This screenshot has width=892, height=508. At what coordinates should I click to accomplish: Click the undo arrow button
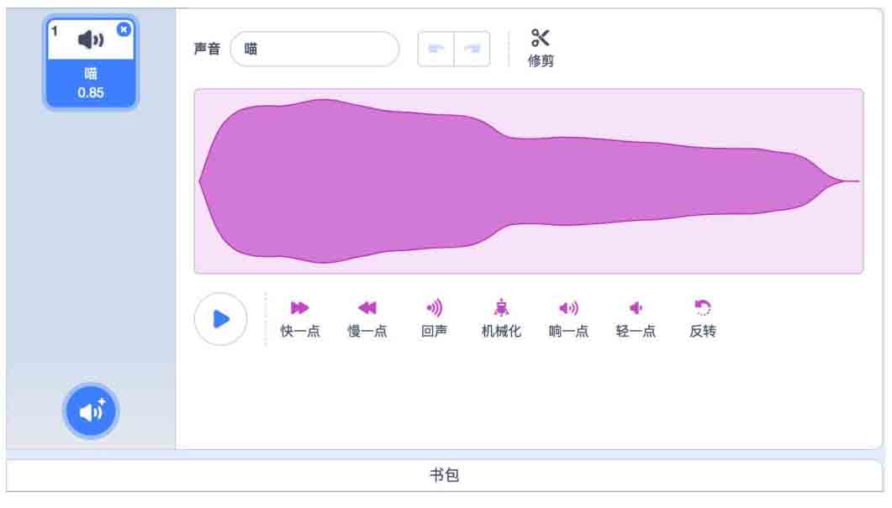(436, 49)
